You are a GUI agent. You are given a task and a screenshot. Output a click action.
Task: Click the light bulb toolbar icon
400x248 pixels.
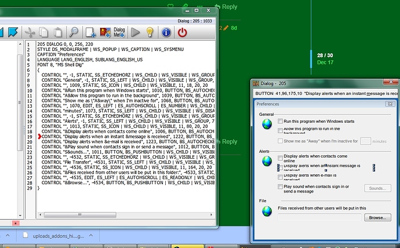[x=150, y=32]
